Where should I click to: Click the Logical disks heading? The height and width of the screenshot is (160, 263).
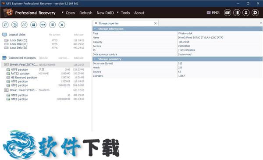coord(17,35)
